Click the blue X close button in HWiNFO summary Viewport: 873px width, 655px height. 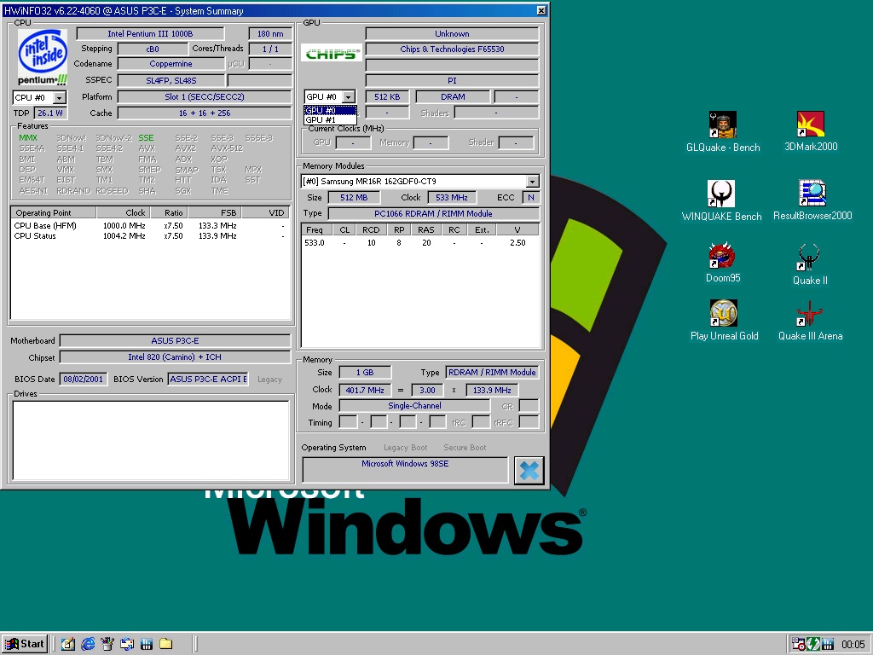click(x=529, y=471)
